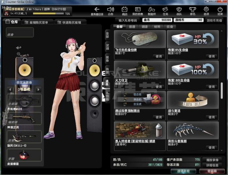Image resolution: width=228 pixels, height=175 pixels.
Task: Use the 火力守卫 item
Action: point(159,87)
